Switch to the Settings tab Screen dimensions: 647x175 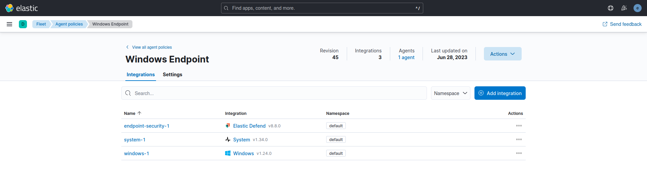pos(173,75)
